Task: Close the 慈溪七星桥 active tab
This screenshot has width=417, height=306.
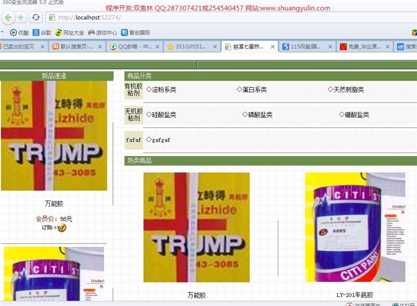Action: point(273,47)
